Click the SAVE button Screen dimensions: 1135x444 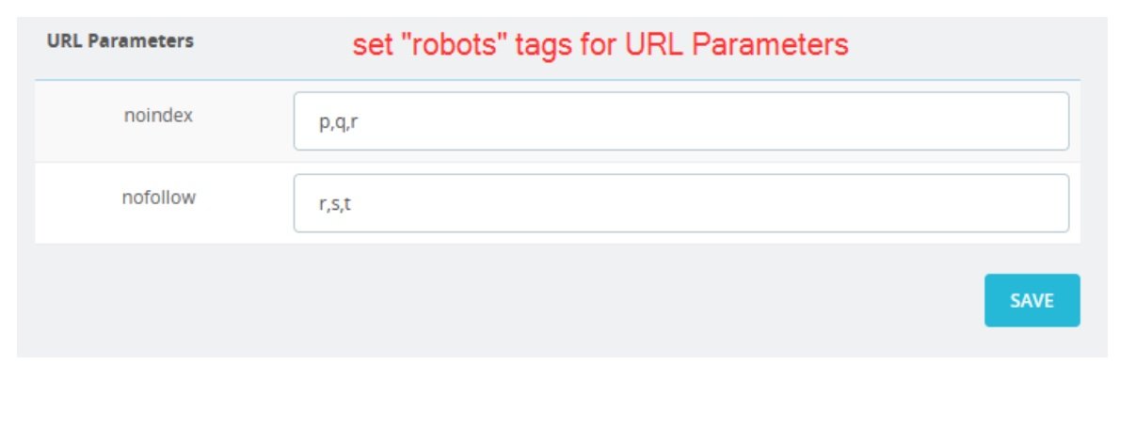tap(1031, 300)
